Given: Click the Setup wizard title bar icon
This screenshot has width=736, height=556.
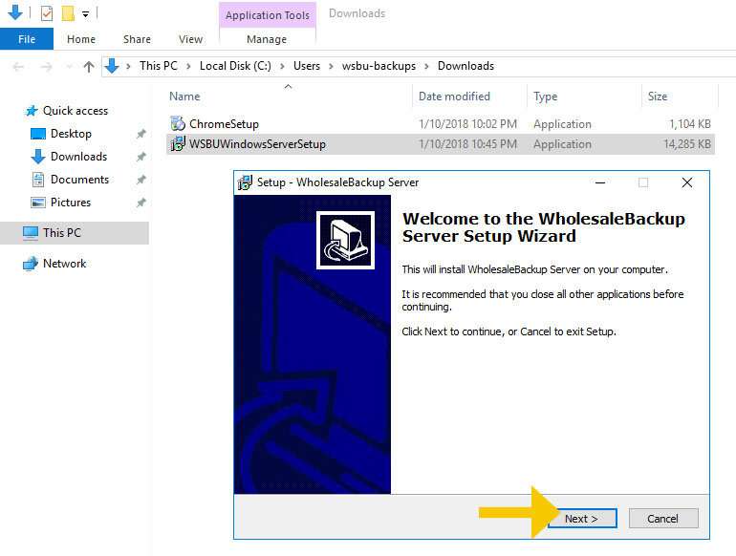Looking at the screenshot, I should pos(245,182).
